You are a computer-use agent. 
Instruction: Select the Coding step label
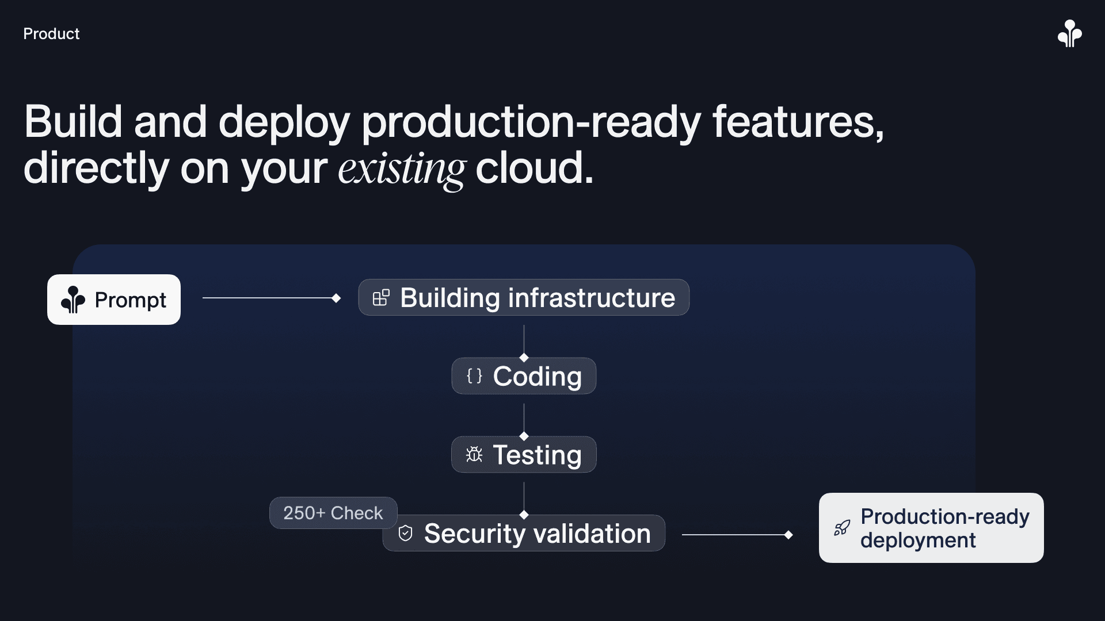pyautogui.click(x=537, y=376)
